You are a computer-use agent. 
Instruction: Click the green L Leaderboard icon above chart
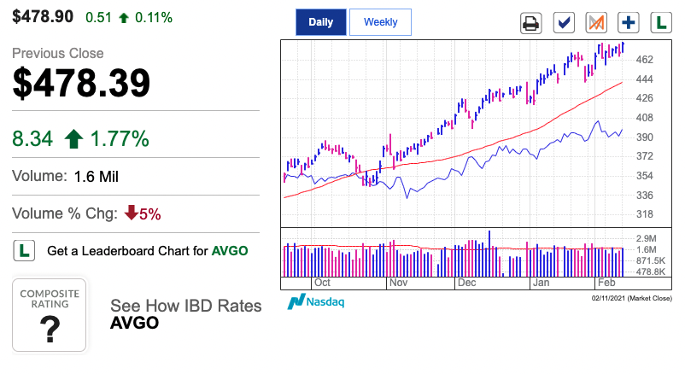point(661,23)
